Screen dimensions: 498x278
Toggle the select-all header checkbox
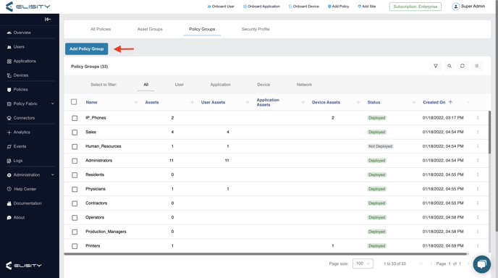tap(74, 102)
